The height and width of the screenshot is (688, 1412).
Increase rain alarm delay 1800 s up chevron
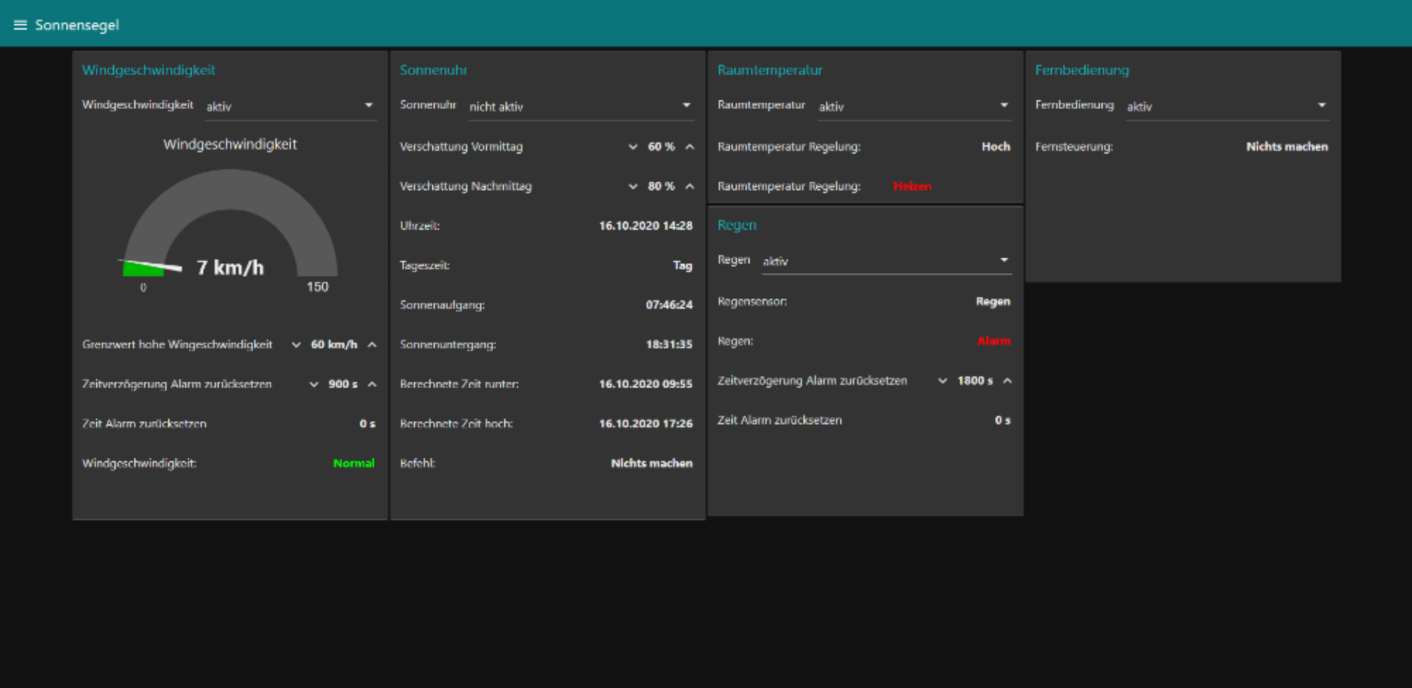click(x=1007, y=381)
